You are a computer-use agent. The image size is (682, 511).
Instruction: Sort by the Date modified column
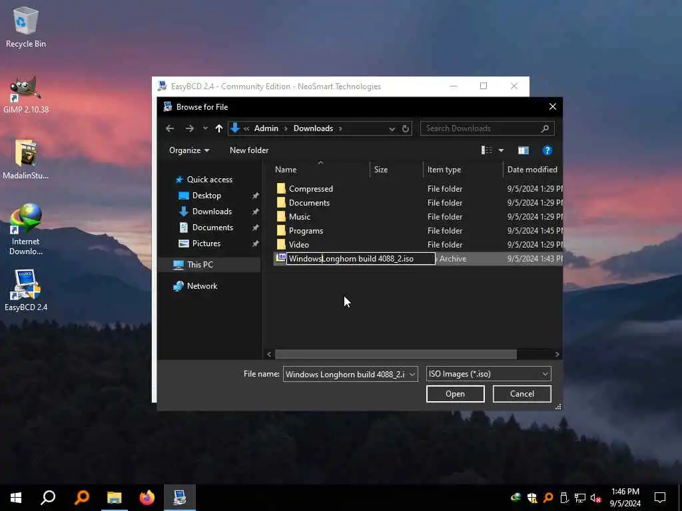tap(533, 170)
